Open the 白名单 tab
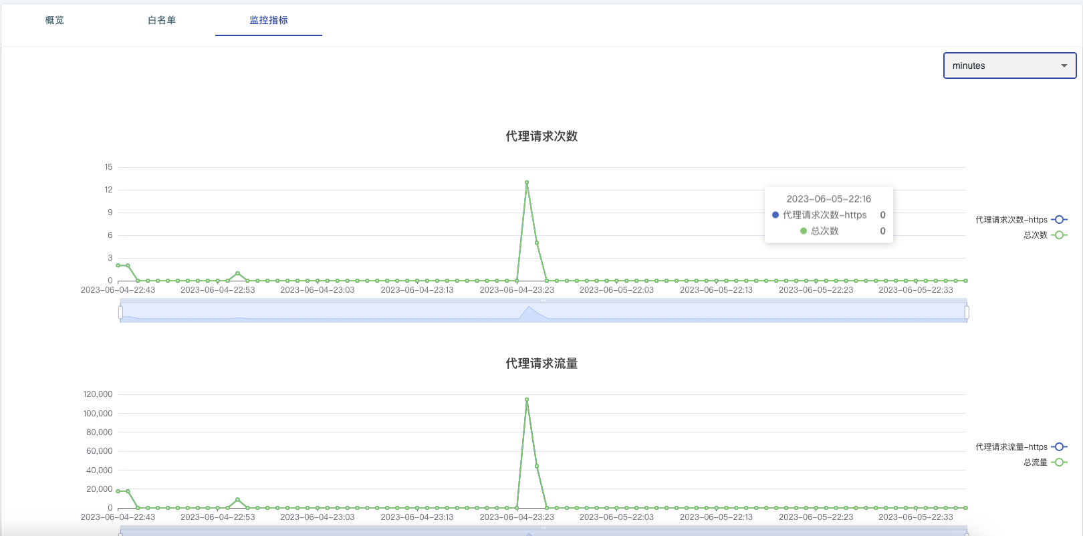 pos(162,20)
